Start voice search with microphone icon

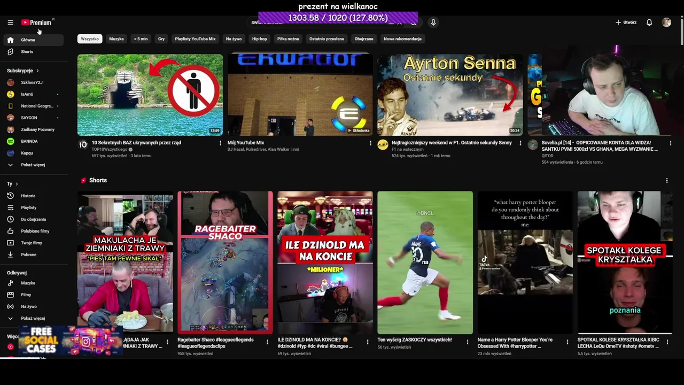click(x=433, y=22)
